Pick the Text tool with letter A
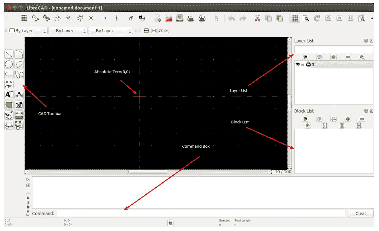This screenshot has width=379, height=231. [x=9, y=95]
